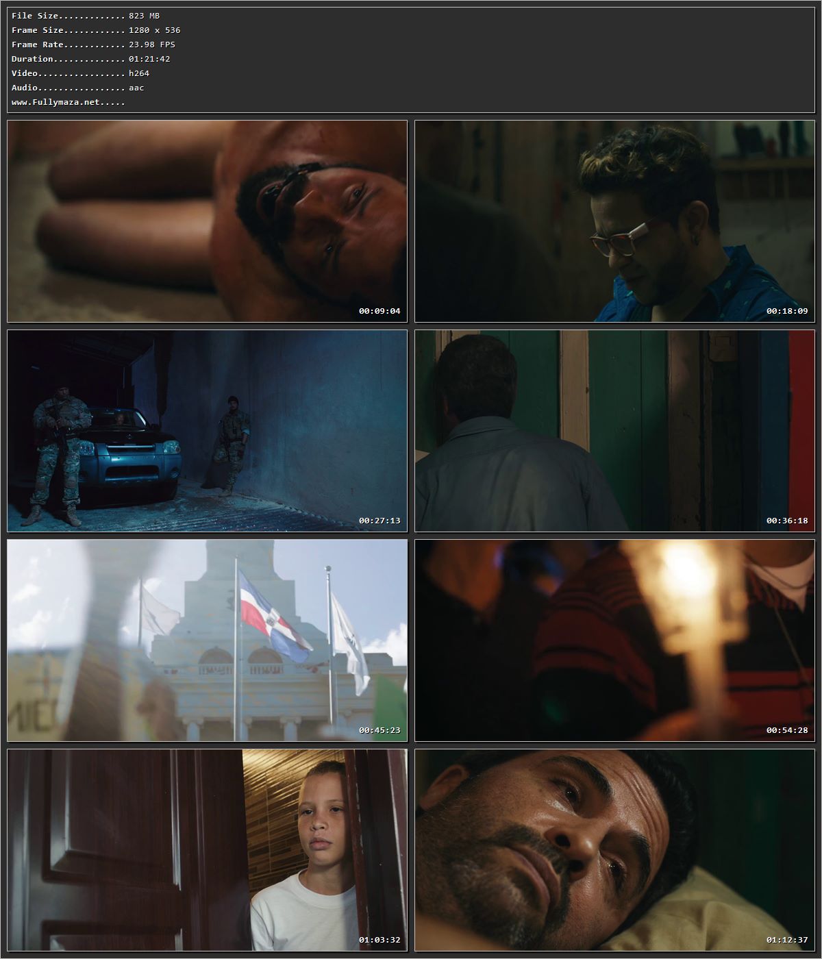Click the Frame Size value 1280 x 536
Screen dimensions: 822x959
(x=155, y=30)
